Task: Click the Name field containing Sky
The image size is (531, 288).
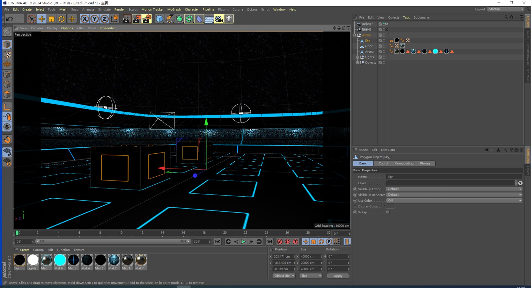Action: coord(454,177)
